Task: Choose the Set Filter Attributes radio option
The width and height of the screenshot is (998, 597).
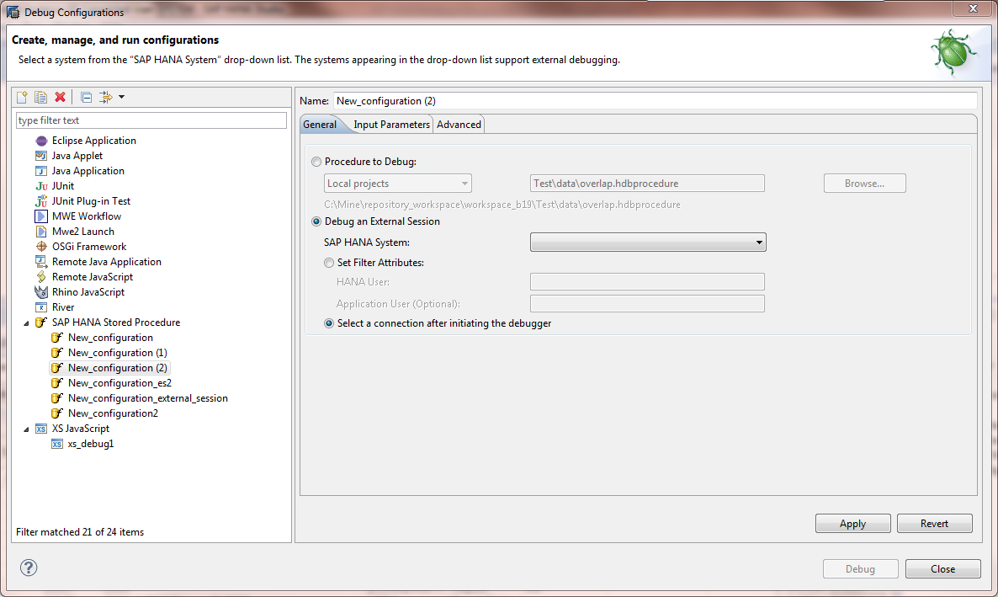Action: pos(329,263)
